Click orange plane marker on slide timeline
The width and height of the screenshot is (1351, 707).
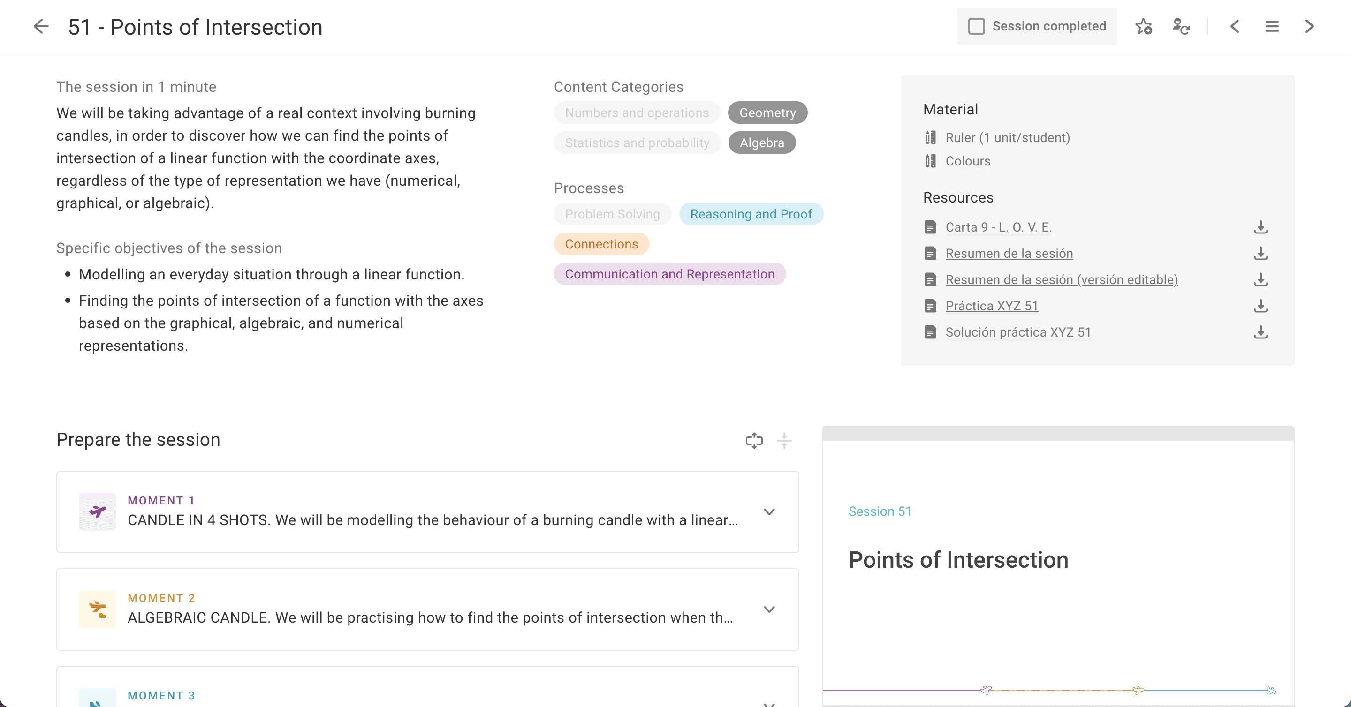point(1138,690)
